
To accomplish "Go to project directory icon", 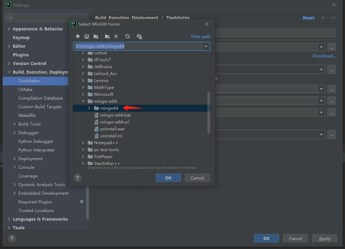I will (96, 36).
